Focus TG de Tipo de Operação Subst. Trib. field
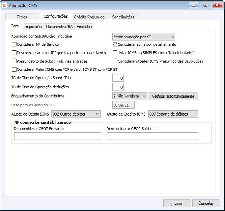The width and height of the screenshot is (225, 211). coord(118,78)
